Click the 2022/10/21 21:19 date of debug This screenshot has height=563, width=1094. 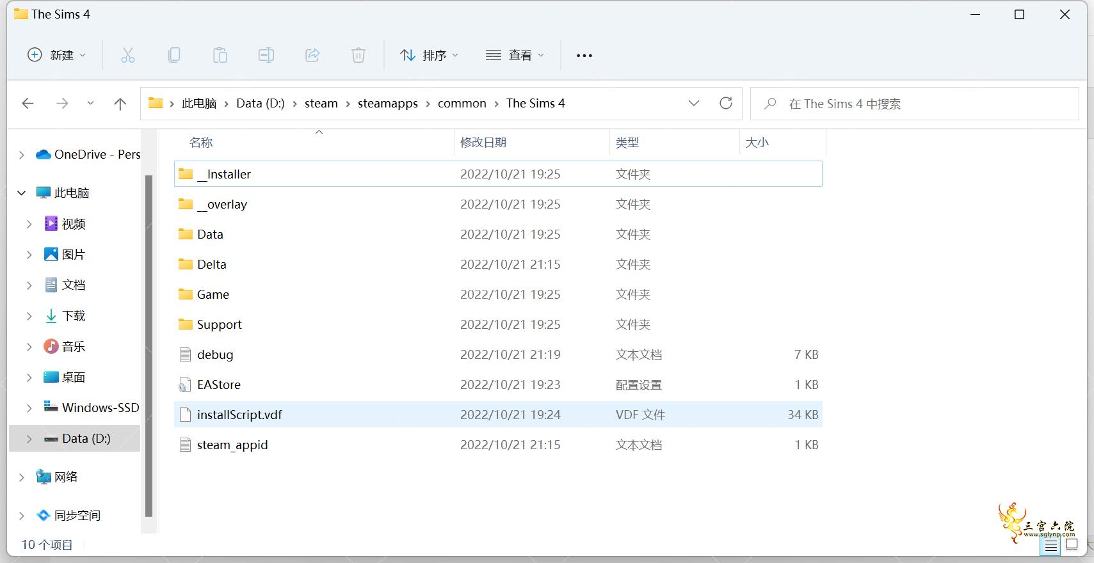pos(510,354)
